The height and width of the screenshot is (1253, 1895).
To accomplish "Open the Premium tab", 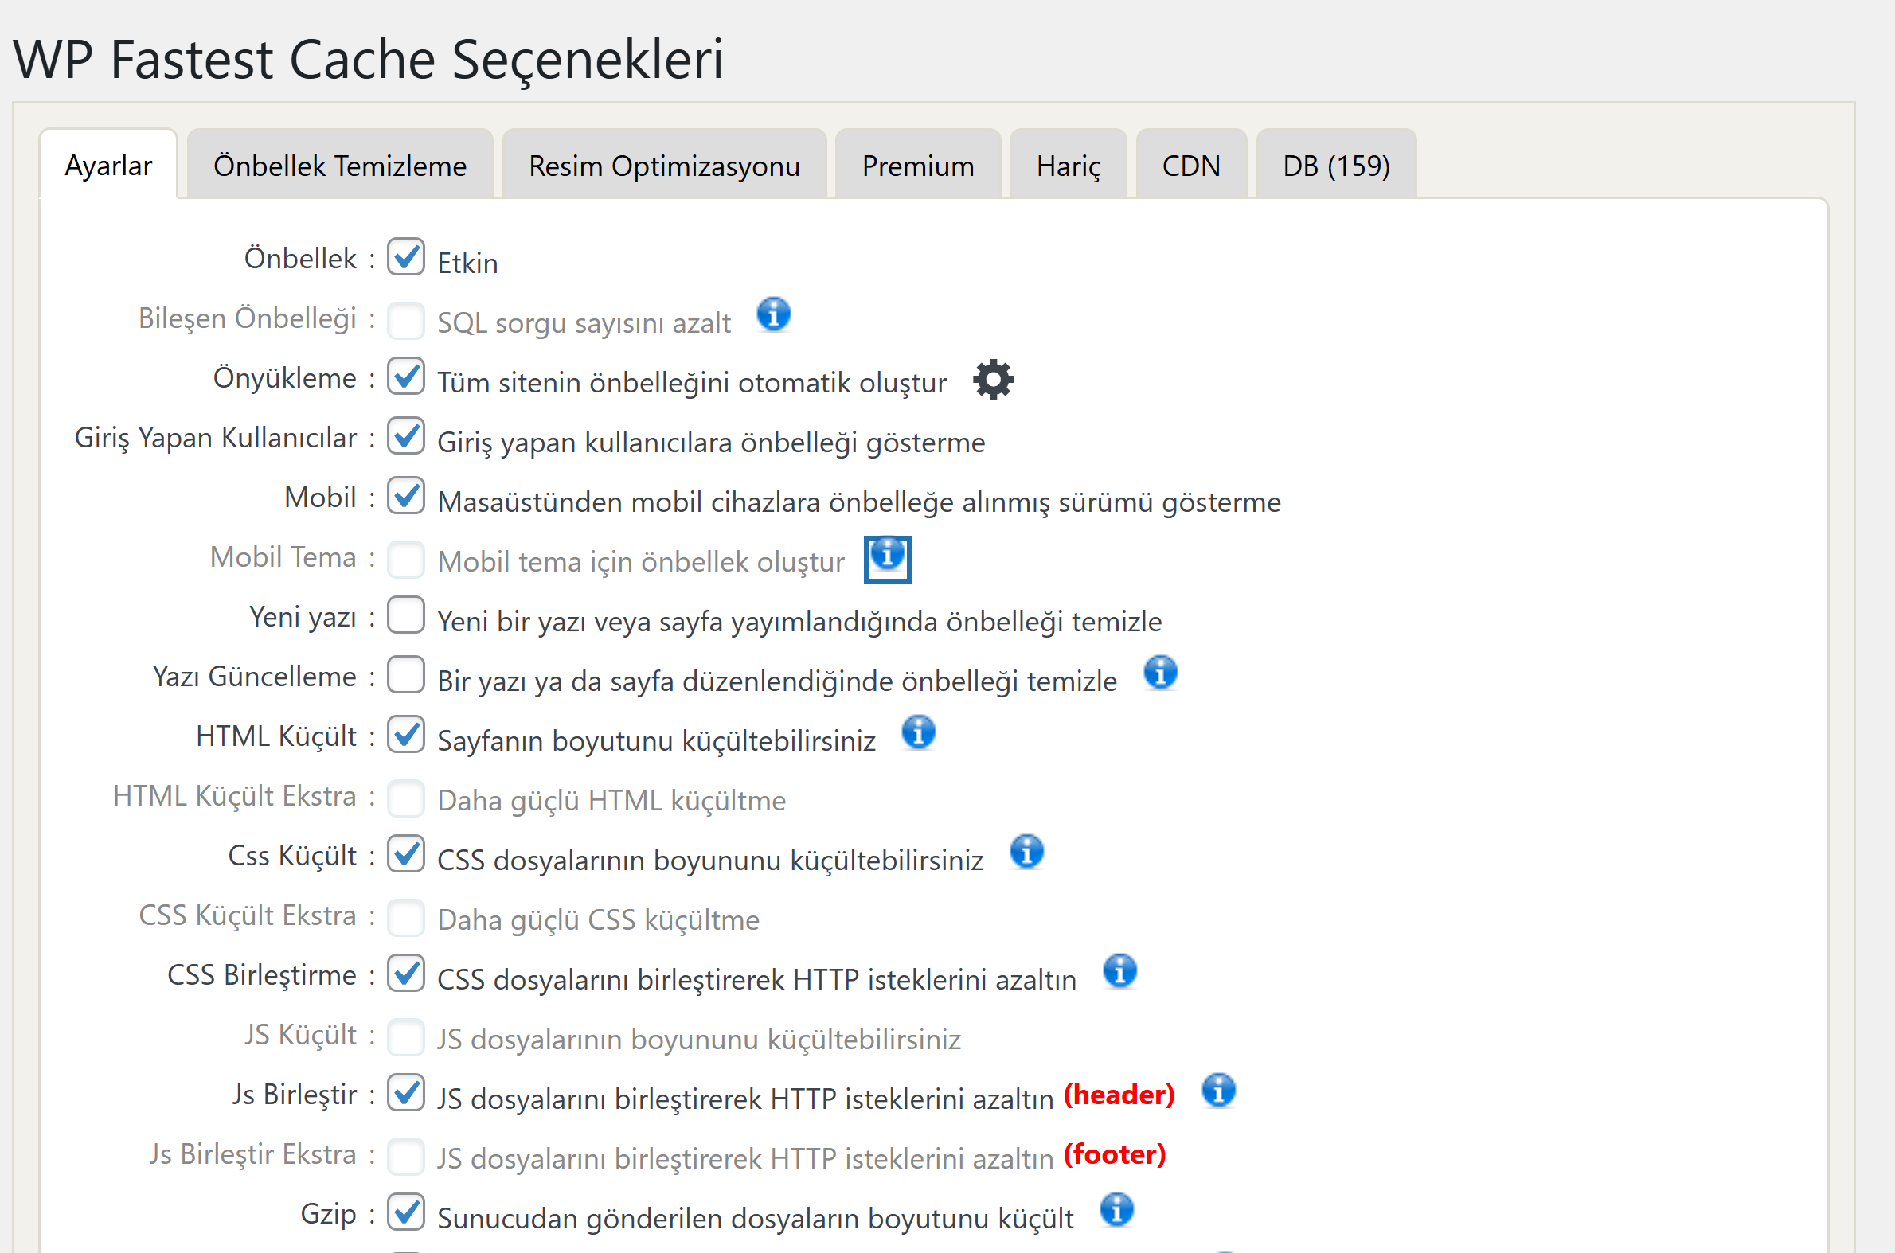I will point(917,165).
